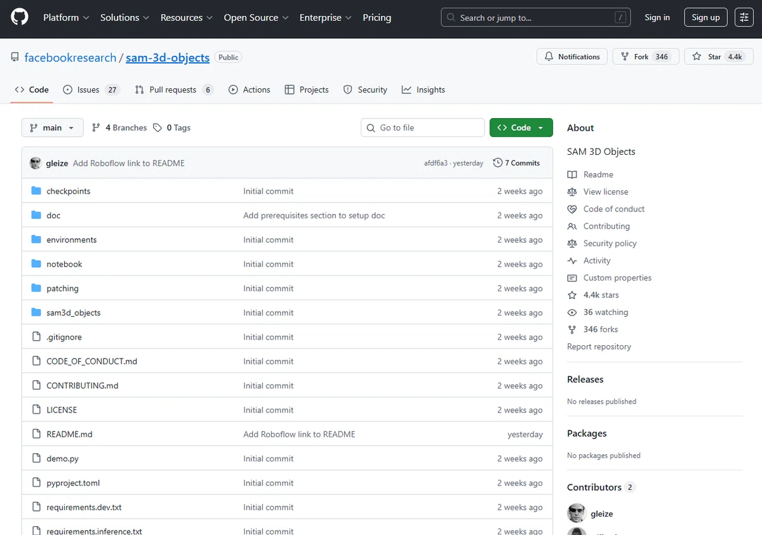762x535 pixels.
Task: Click the tag icon next to 0 Tags
Action: pos(157,128)
